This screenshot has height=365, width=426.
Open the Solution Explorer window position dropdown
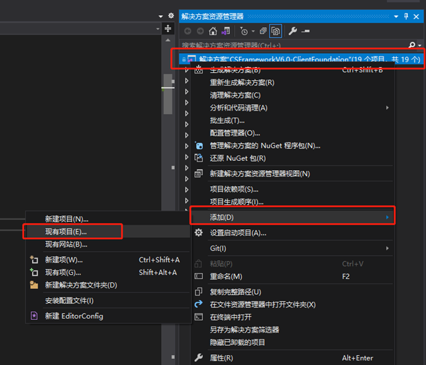pyautogui.click(x=396, y=17)
